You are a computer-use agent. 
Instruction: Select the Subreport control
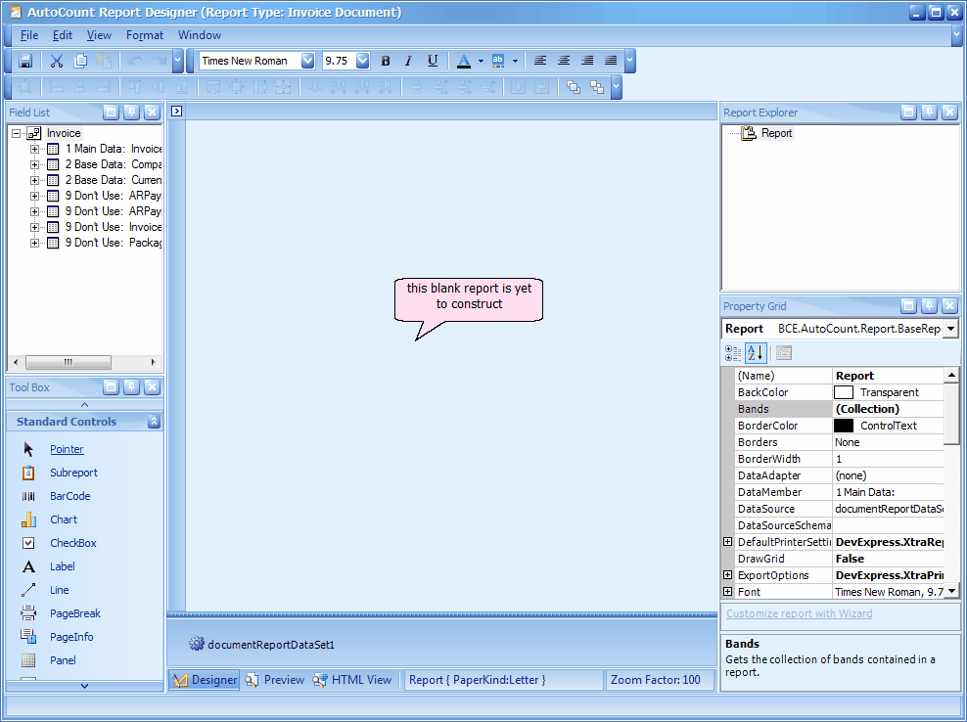(x=73, y=473)
